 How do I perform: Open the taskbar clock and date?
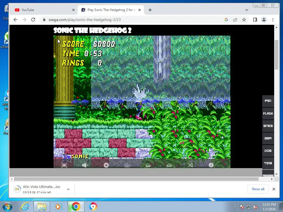[x=269, y=207]
